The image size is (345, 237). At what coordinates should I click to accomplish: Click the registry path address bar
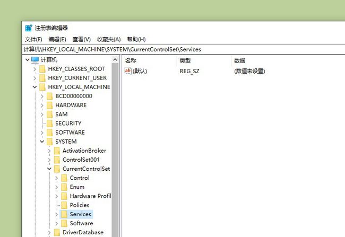tap(184, 49)
